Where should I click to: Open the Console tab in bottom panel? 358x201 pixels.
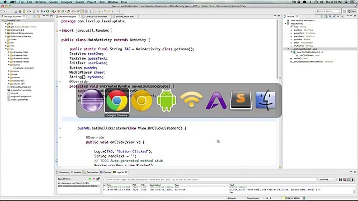[106, 173]
